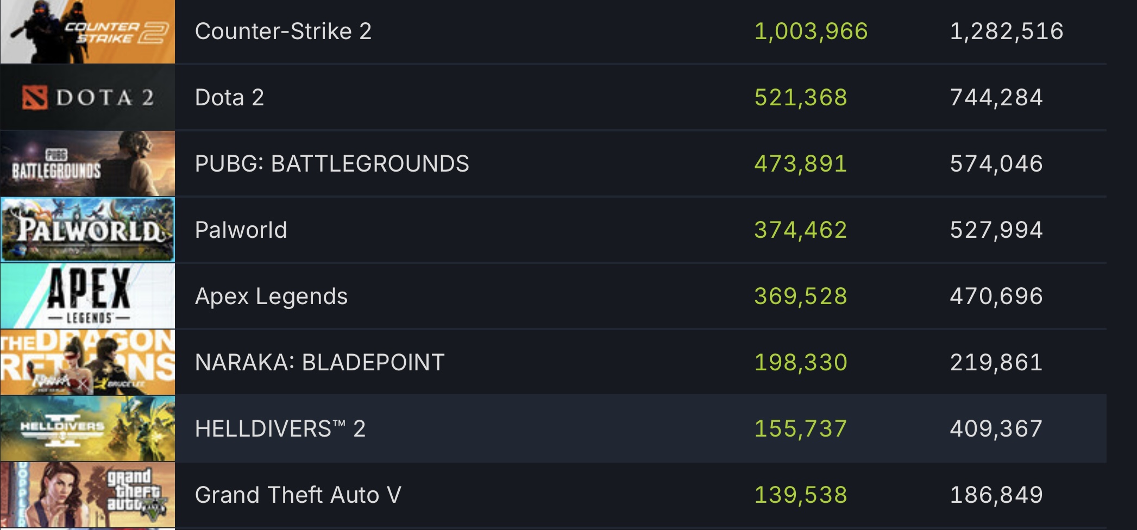Click Palworld peak today value 527,994
1137x530 pixels.
click(x=996, y=230)
